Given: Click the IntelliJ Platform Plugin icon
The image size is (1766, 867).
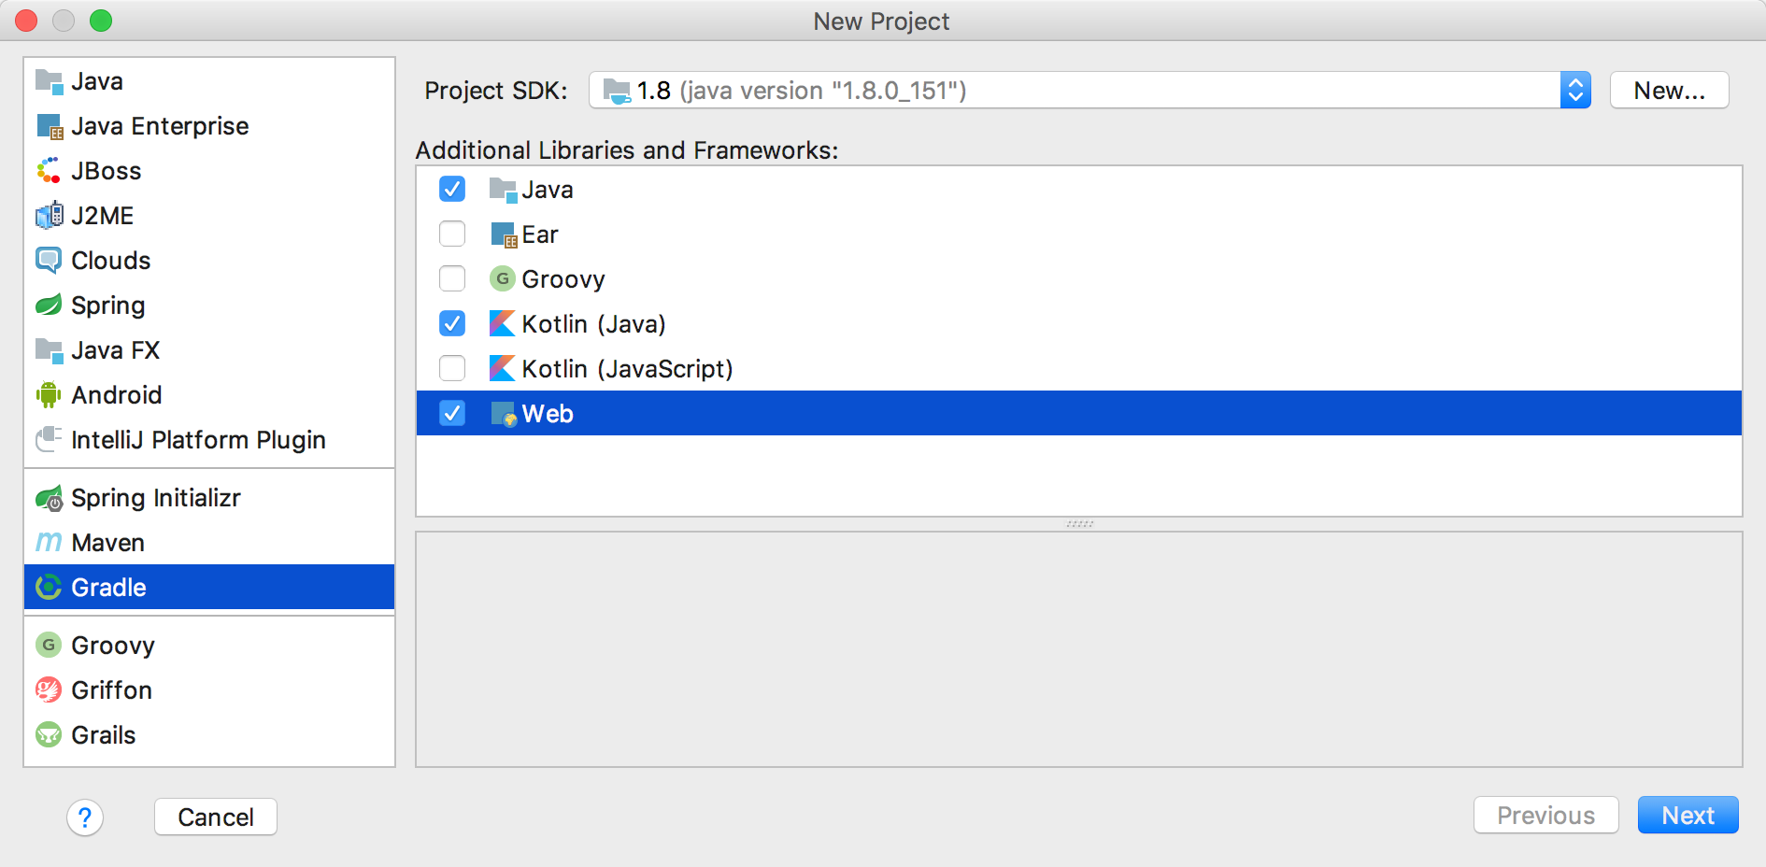Looking at the screenshot, I should (49, 440).
